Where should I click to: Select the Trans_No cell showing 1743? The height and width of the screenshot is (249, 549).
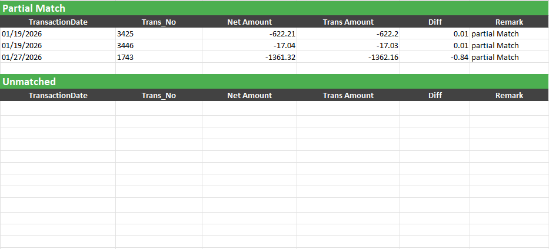tap(159, 58)
